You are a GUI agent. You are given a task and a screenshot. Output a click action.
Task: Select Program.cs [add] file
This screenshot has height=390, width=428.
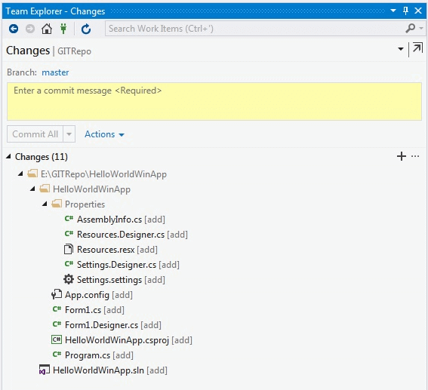99,355
